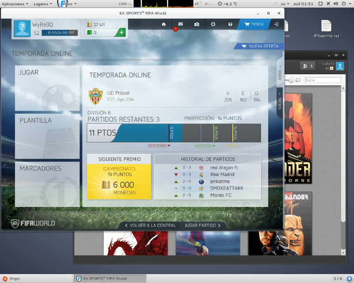
Task: Click the logout exit icon beside TIENDA
Action: (x=277, y=24)
